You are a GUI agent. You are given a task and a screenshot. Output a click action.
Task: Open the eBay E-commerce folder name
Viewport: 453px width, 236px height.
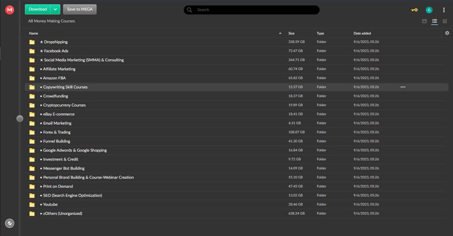pyautogui.click(x=57, y=114)
